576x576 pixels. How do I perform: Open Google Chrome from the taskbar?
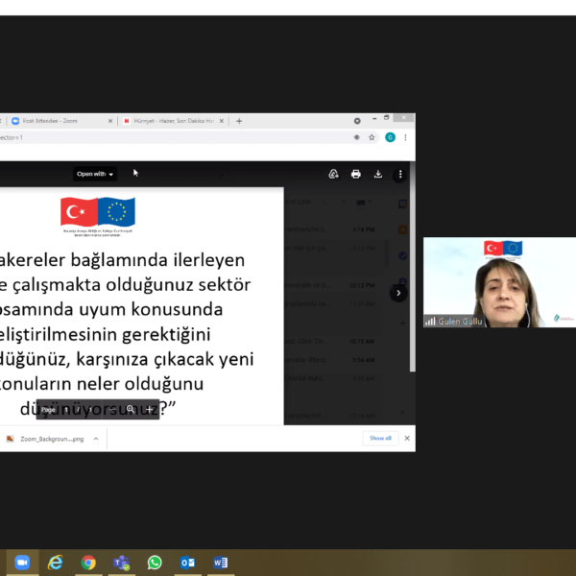(x=88, y=563)
